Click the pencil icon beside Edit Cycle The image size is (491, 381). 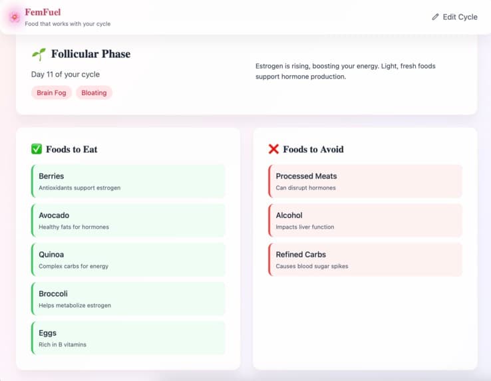[x=435, y=17]
